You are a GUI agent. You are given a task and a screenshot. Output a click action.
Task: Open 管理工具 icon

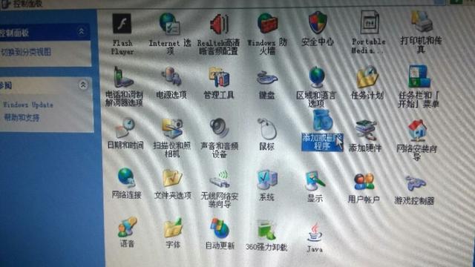pyautogui.click(x=219, y=77)
